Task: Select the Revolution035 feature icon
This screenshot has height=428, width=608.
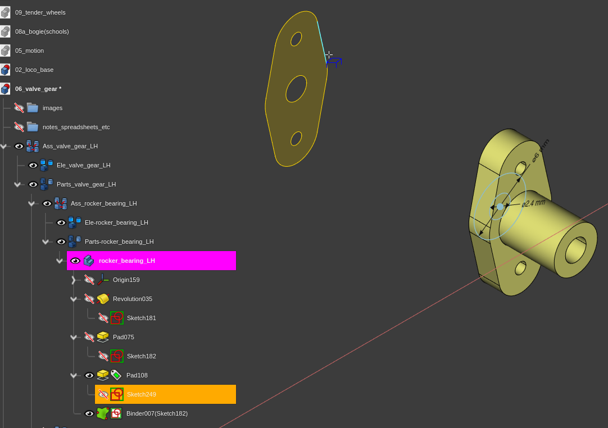Action: (103, 299)
